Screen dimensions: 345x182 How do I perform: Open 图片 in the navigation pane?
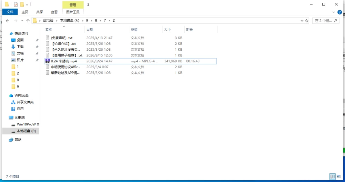[x=20, y=60]
